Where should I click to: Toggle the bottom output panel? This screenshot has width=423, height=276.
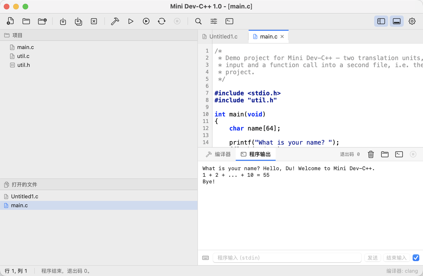pos(397,21)
